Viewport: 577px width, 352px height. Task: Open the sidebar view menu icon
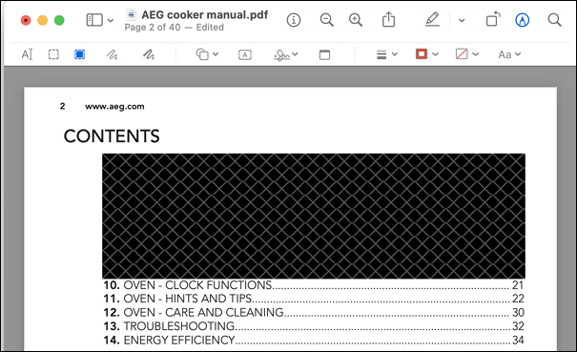tap(94, 20)
